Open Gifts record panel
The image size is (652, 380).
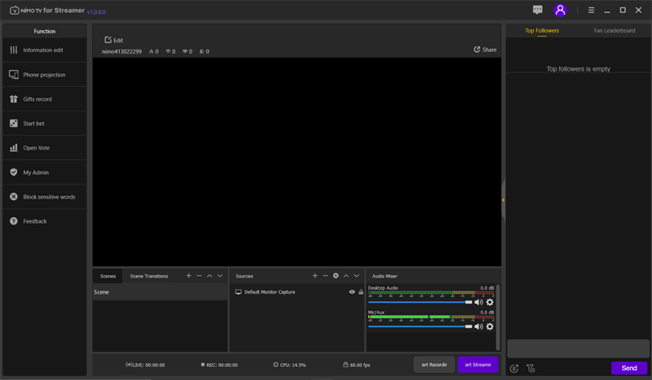point(45,98)
